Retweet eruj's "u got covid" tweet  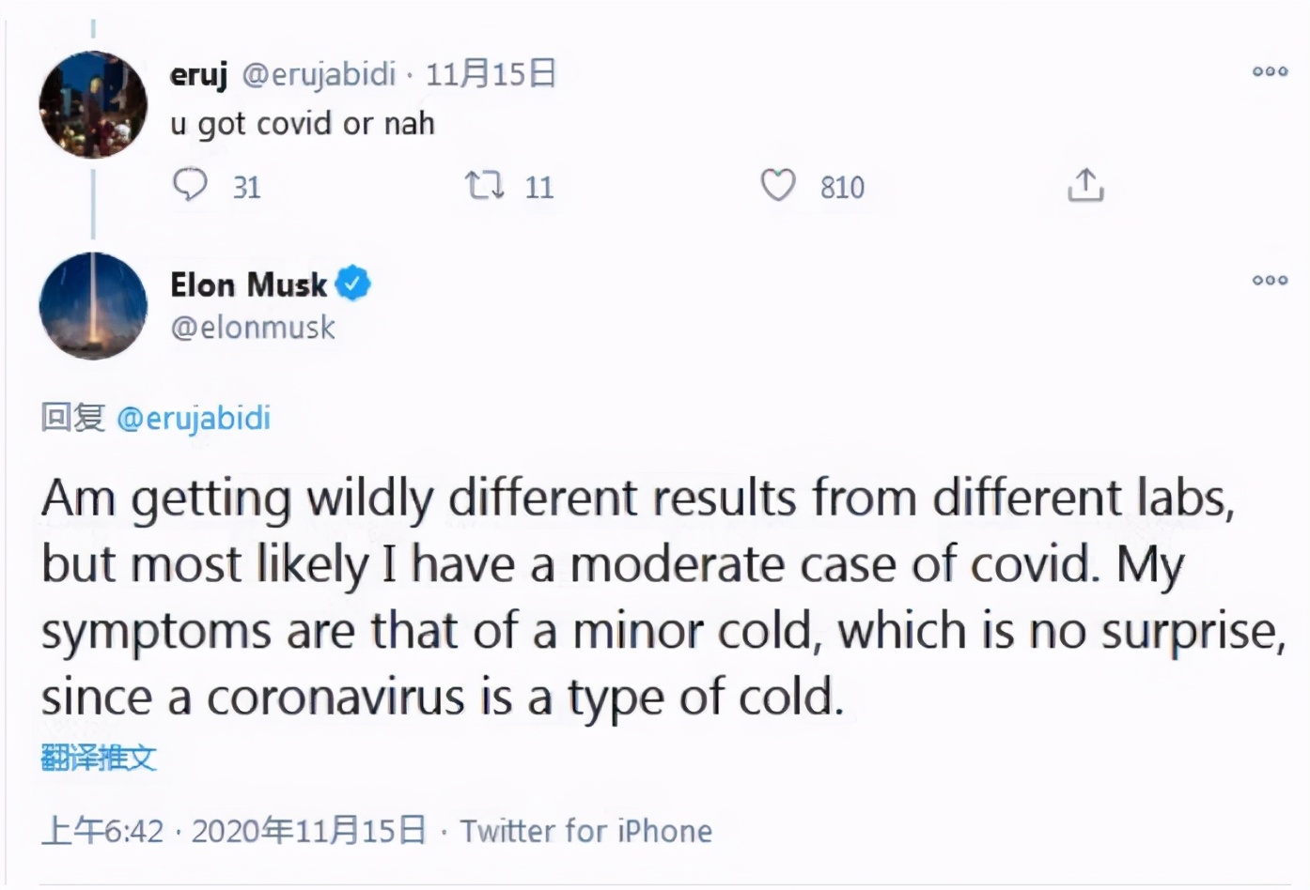click(485, 184)
